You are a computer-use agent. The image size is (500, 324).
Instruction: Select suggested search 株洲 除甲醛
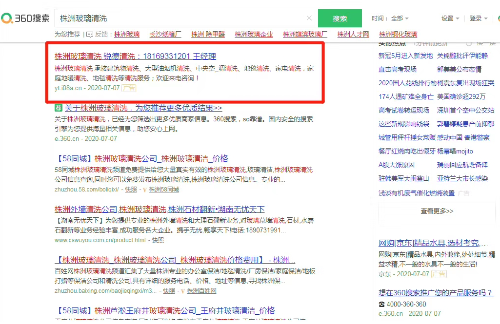[x=208, y=34]
